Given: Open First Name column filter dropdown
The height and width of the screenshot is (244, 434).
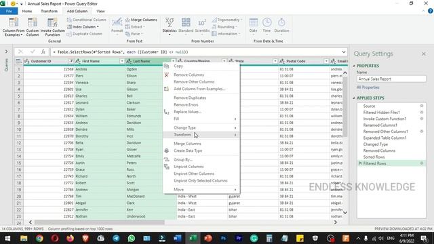Looking at the screenshot, I should (x=122, y=61).
